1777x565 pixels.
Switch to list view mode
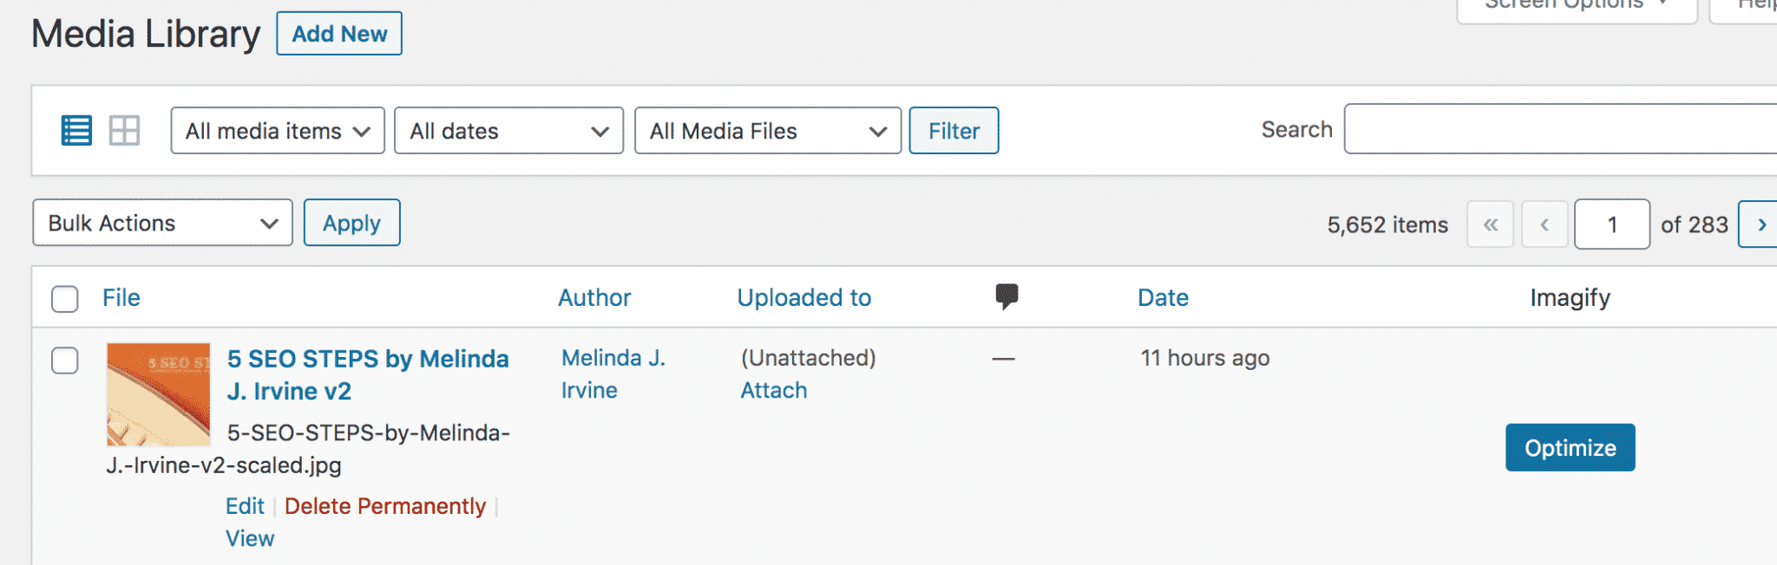76,130
